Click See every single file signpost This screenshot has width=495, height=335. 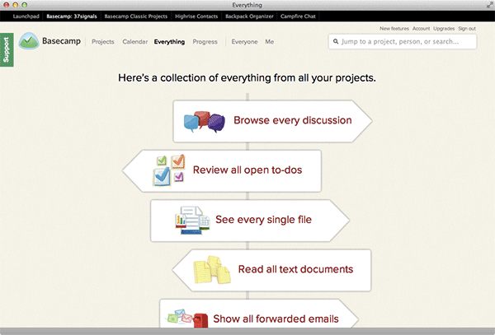tap(250, 221)
